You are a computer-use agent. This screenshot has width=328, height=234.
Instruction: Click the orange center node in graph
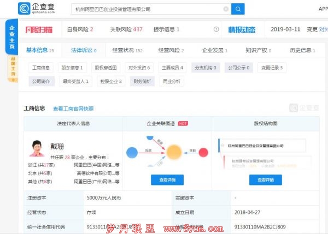point(174,152)
